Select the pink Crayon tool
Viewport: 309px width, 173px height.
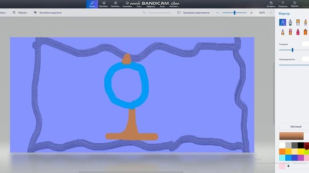point(298,32)
